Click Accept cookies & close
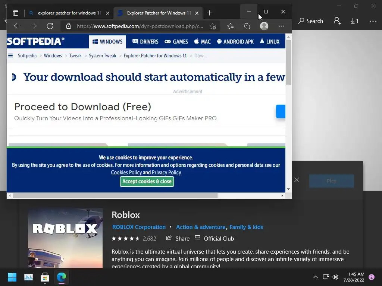Image resolution: width=382 pixels, height=286 pixels. click(x=147, y=181)
